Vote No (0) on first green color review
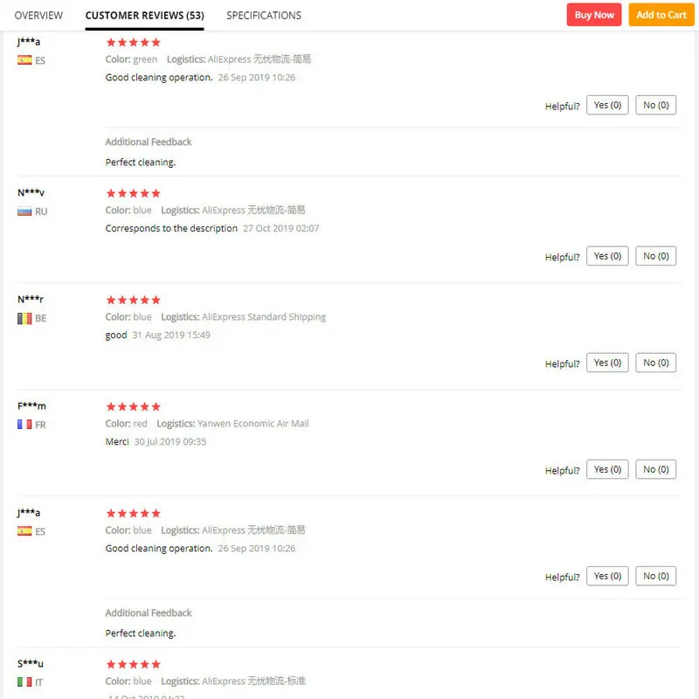Screen dimensions: 699x699 (x=656, y=105)
